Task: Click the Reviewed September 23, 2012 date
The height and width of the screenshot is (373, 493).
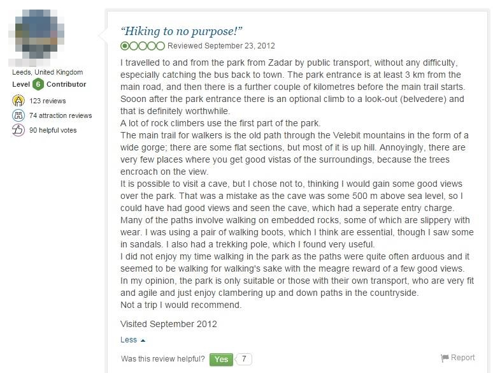Action: pyautogui.click(x=221, y=46)
